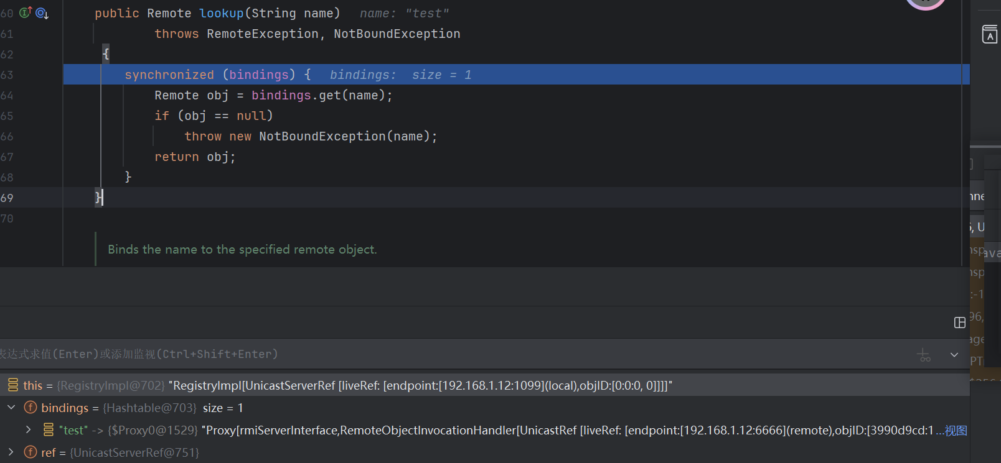The height and width of the screenshot is (463, 1001).
Task: Select the {UnicastServerRef@751} value text
Action: pyautogui.click(x=134, y=452)
